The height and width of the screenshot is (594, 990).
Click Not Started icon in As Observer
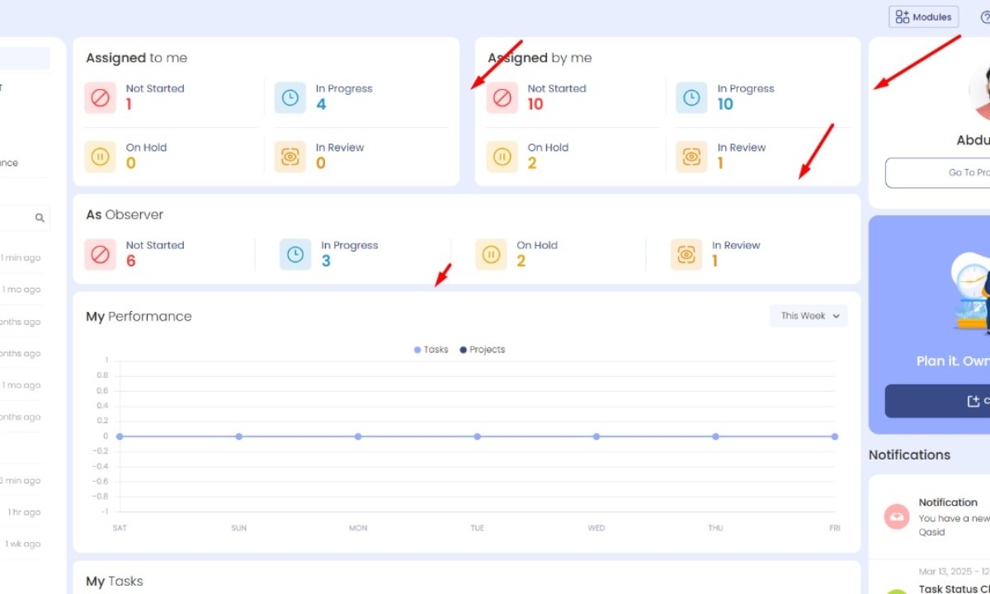click(100, 254)
